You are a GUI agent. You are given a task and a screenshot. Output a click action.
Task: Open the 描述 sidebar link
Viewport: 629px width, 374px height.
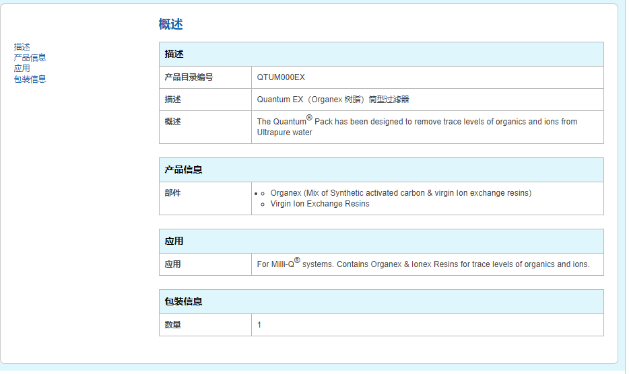pyautogui.click(x=22, y=47)
